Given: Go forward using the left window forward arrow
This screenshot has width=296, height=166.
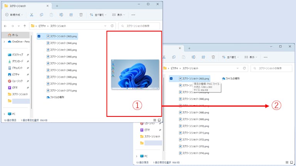Looking at the screenshot, I should [12, 26].
